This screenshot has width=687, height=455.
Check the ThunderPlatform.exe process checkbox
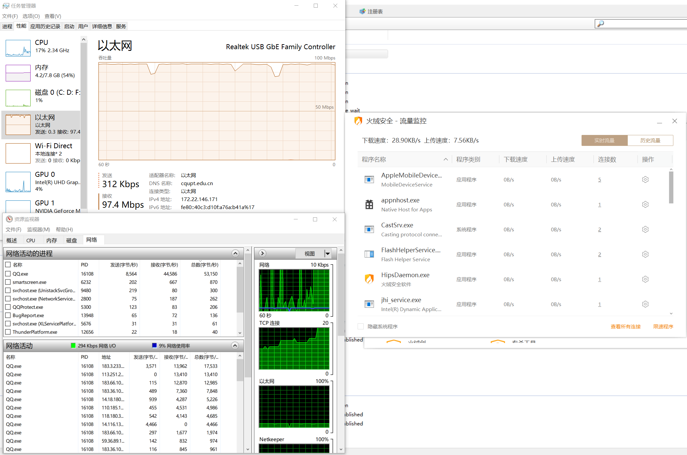click(x=8, y=332)
